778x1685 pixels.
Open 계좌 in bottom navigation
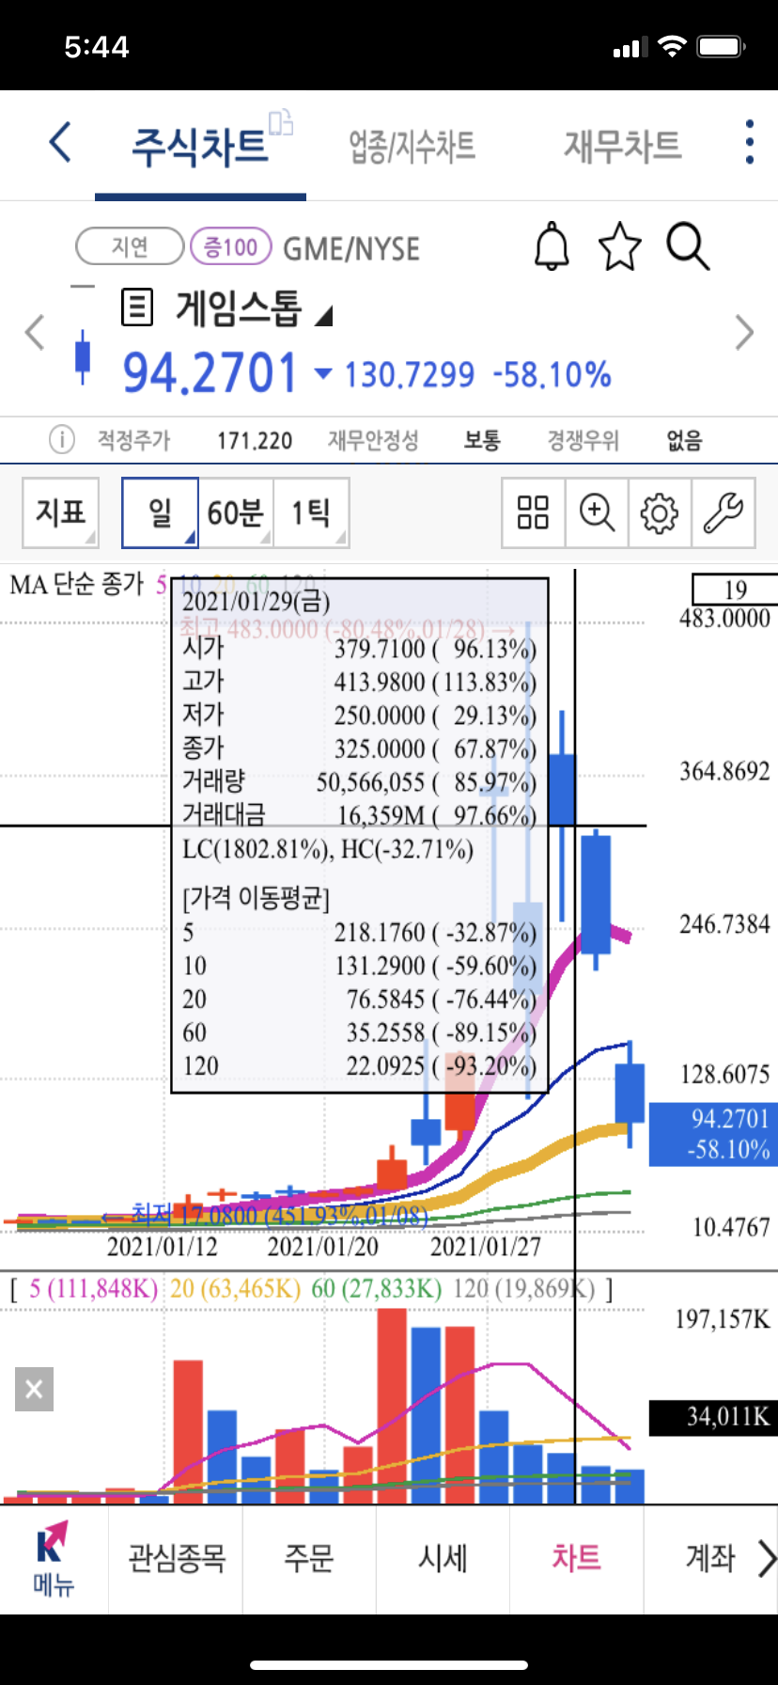coord(709,1558)
